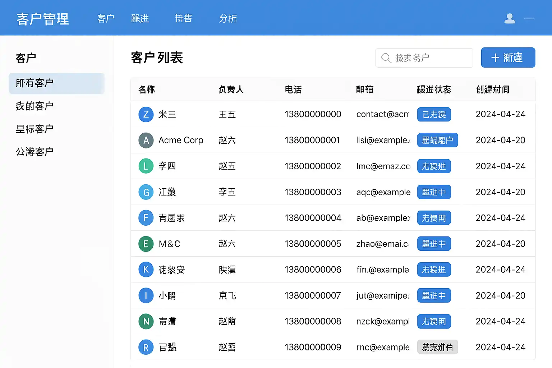Screen dimensions: 552x368
Task: Open the blue R avatar in last row
Action: tap(146, 347)
